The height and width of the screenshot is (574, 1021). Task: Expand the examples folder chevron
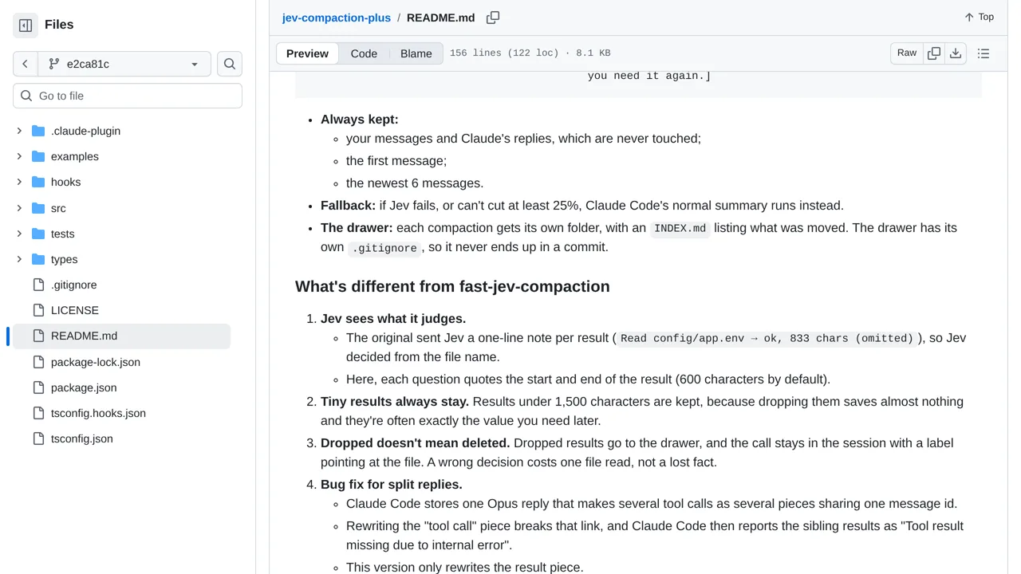coord(19,156)
